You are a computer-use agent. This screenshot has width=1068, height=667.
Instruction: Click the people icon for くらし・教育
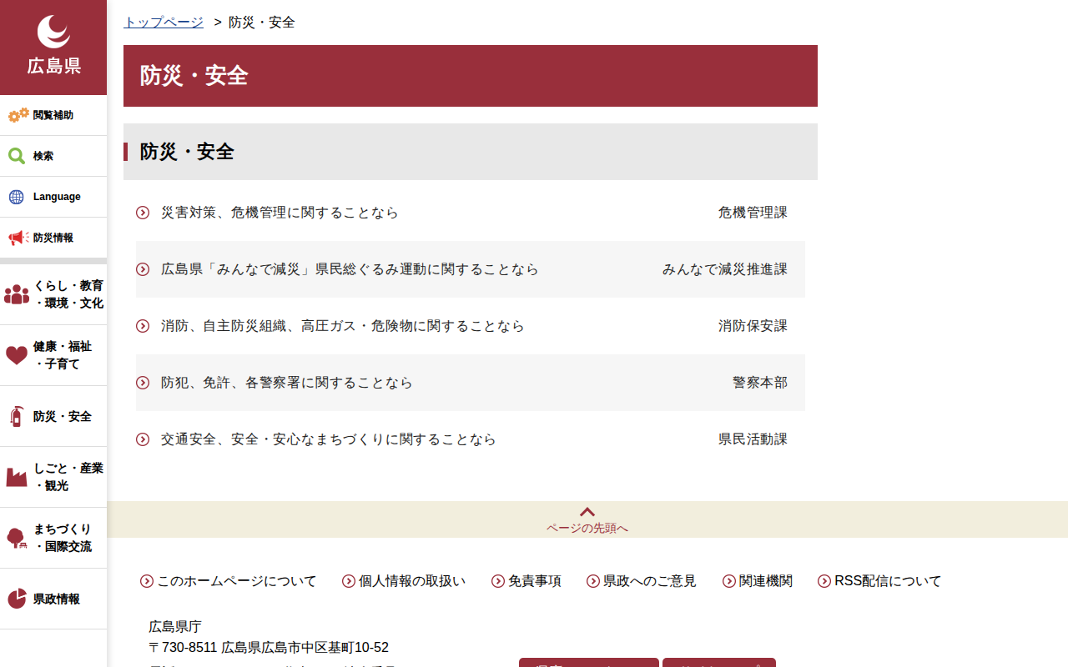tap(17, 294)
